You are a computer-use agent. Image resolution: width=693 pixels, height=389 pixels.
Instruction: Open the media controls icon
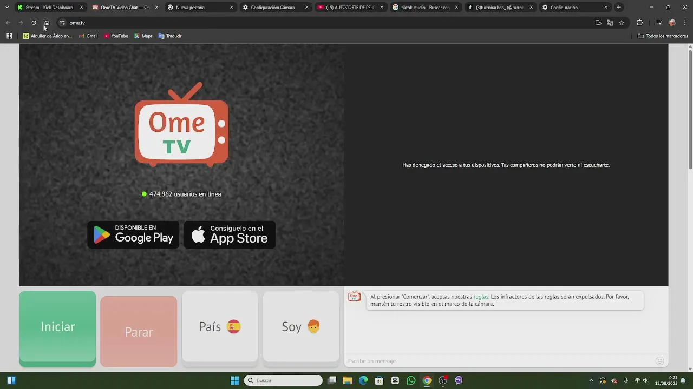tap(659, 23)
